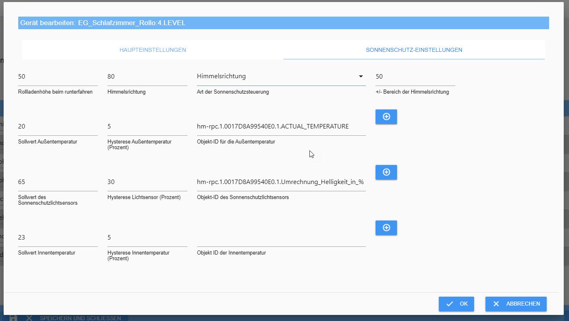Click the plus icon for Sonnenschutzlichtsensor object ID
The width and height of the screenshot is (569, 321).
386,172
